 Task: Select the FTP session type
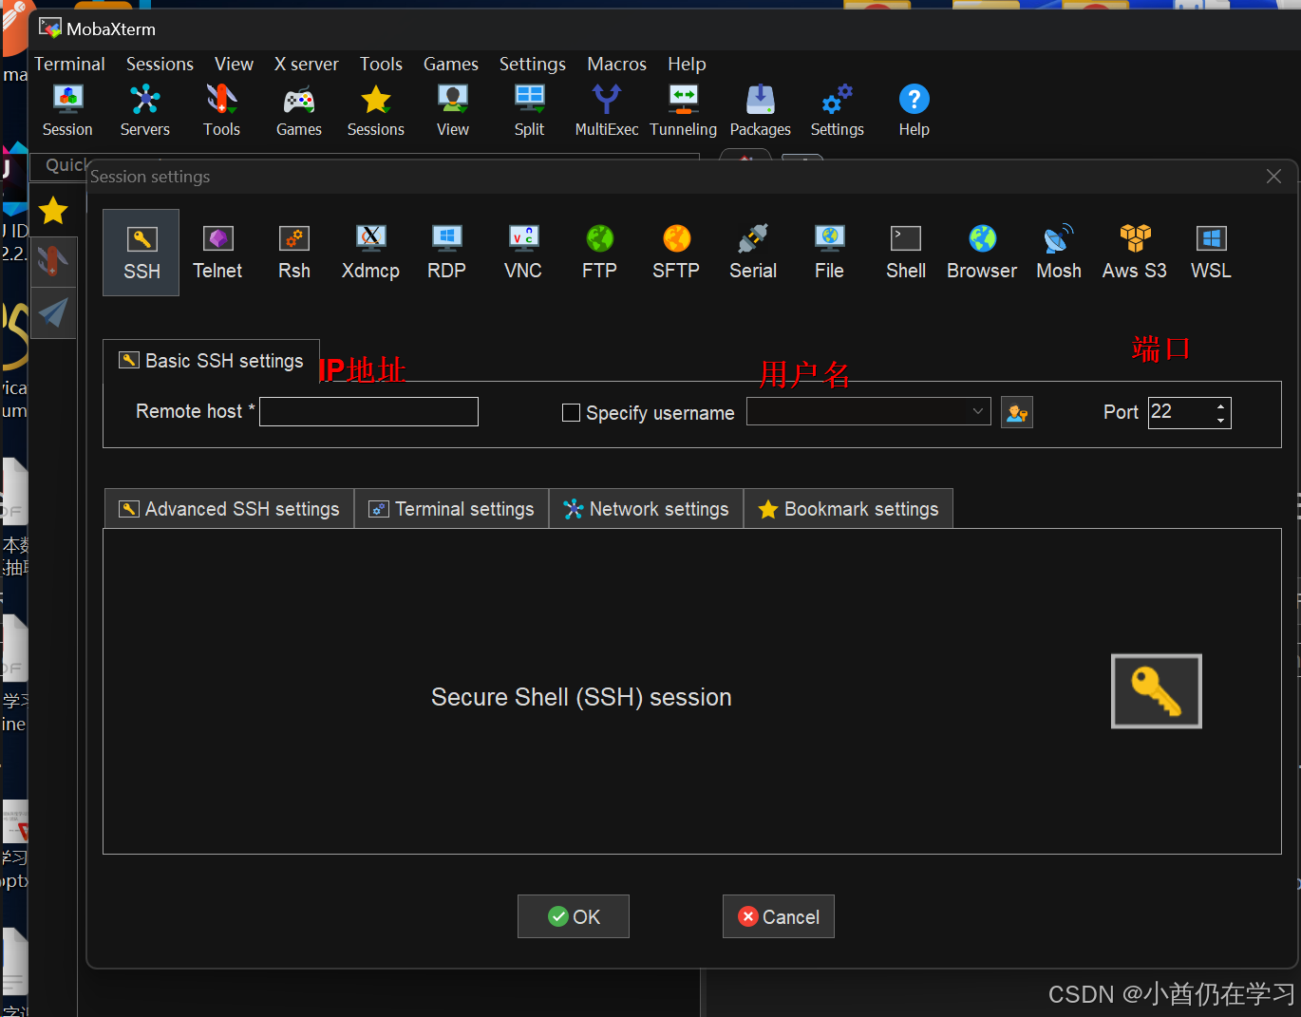click(599, 253)
